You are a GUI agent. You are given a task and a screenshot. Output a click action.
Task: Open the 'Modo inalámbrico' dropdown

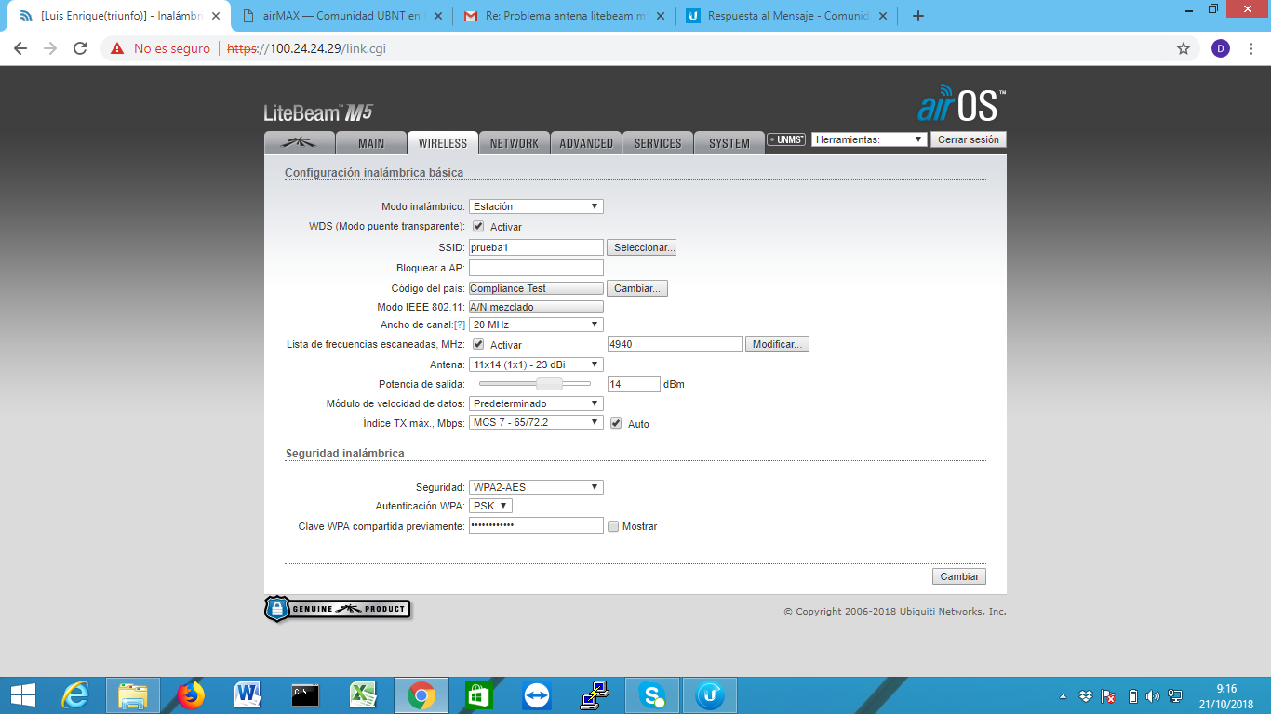[x=536, y=206]
